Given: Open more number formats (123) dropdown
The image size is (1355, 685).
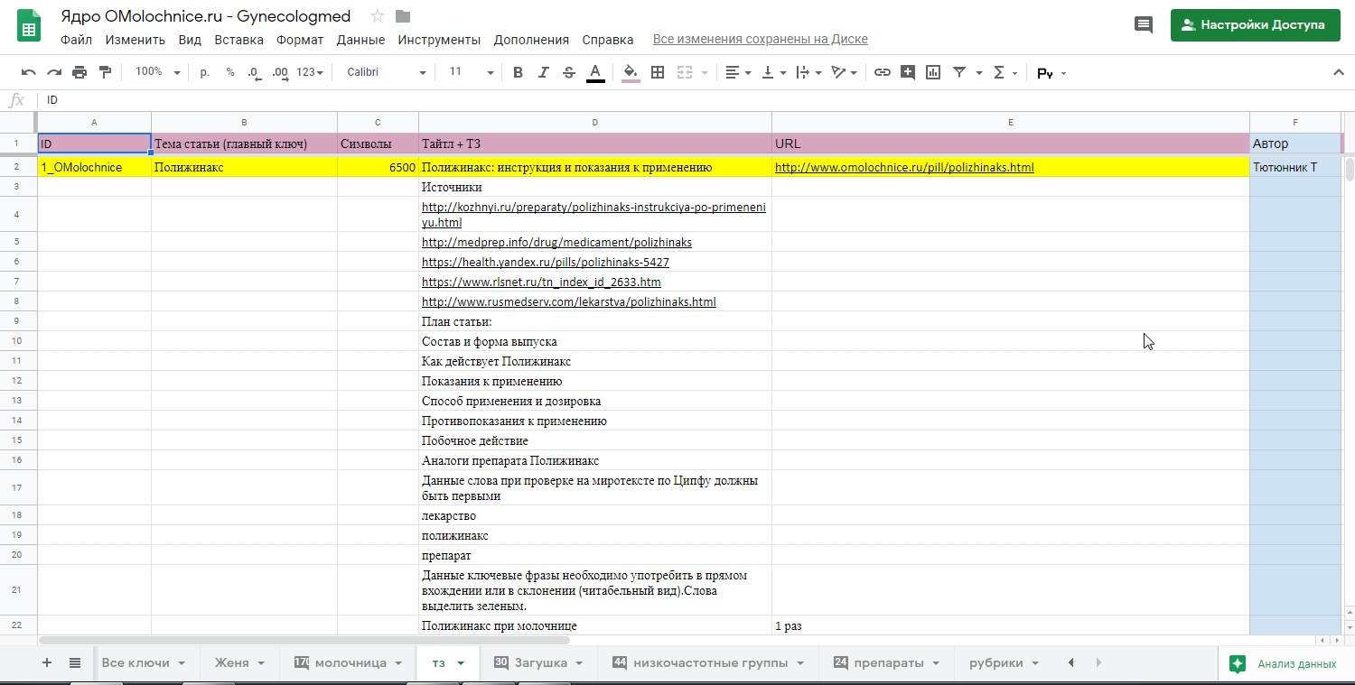Looking at the screenshot, I should coord(310,72).
